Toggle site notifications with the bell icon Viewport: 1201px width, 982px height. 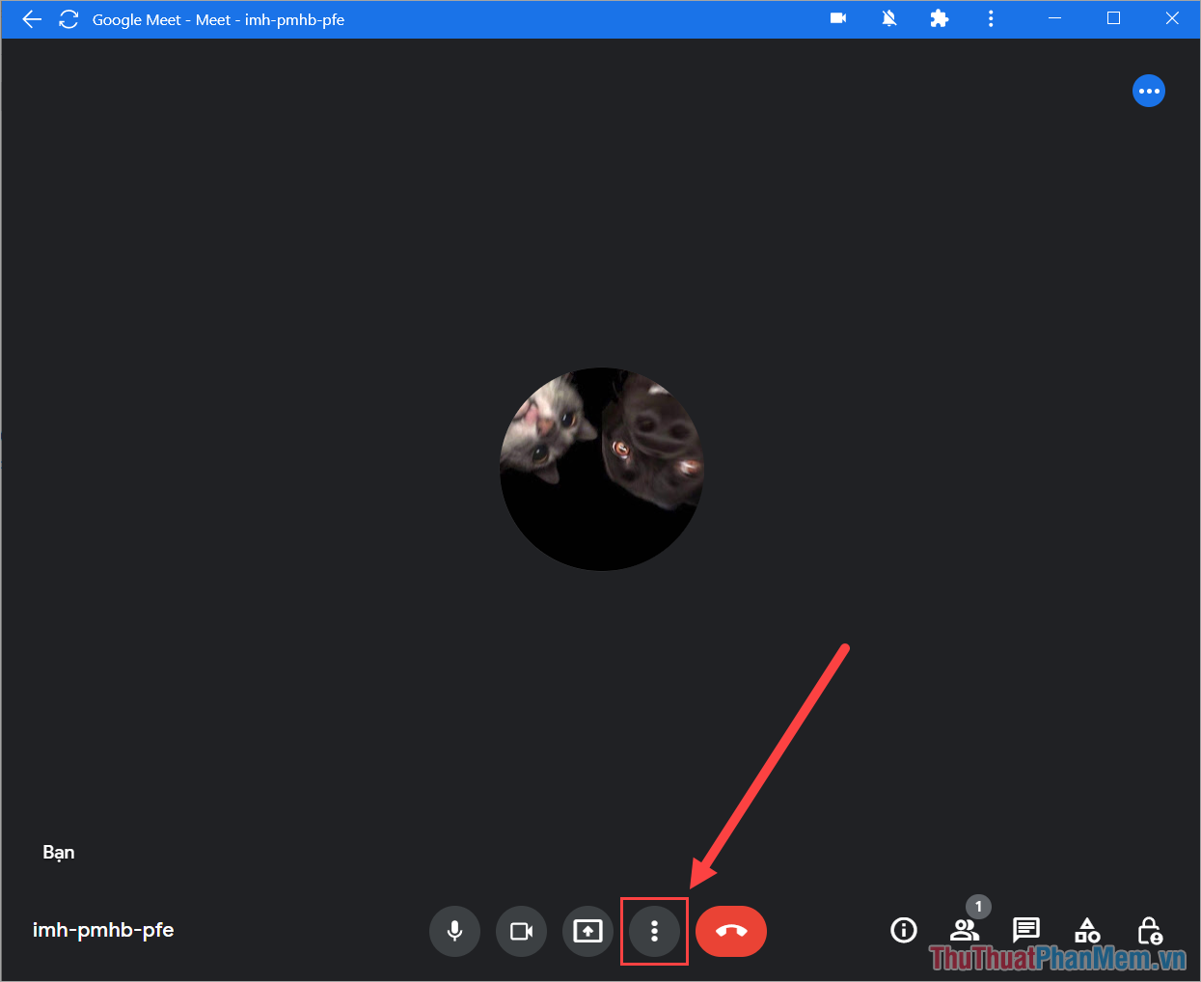pos(888,18)
